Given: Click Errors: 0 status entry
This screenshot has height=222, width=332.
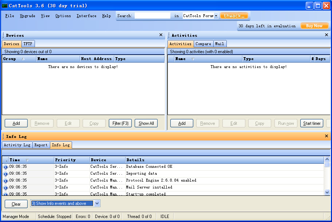Looking at the screenshot, I should 83,217.
